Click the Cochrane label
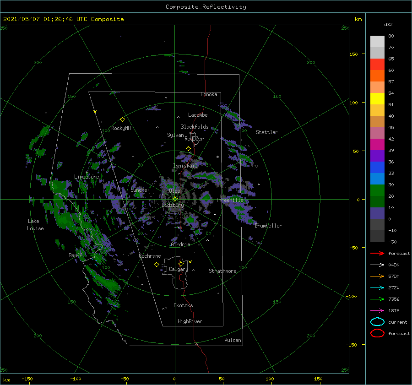The image size is (412, 385). pos(150,256)
